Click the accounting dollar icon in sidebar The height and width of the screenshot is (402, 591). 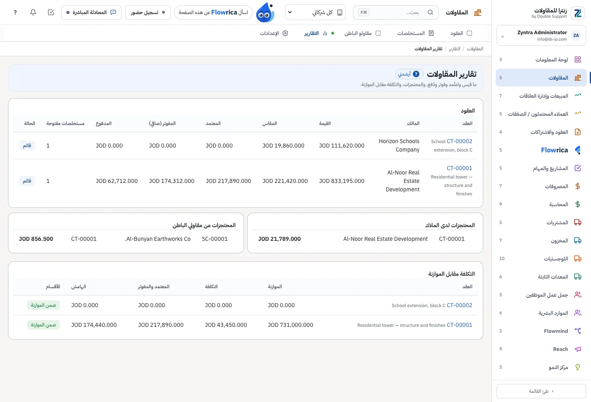[578, 204]
